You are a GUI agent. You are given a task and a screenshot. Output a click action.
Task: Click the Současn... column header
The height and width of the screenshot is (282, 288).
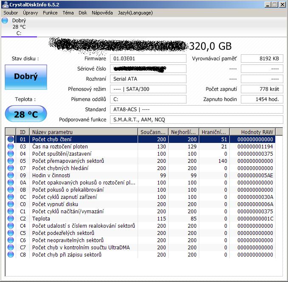pyautogui.click(x=153, y=132)
